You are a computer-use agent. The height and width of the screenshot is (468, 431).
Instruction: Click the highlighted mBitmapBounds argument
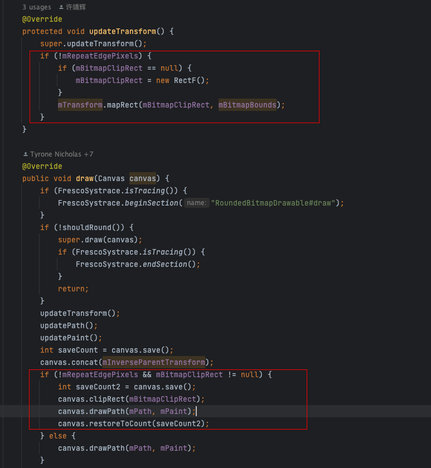pyautogui.click(x=248, y=105)
